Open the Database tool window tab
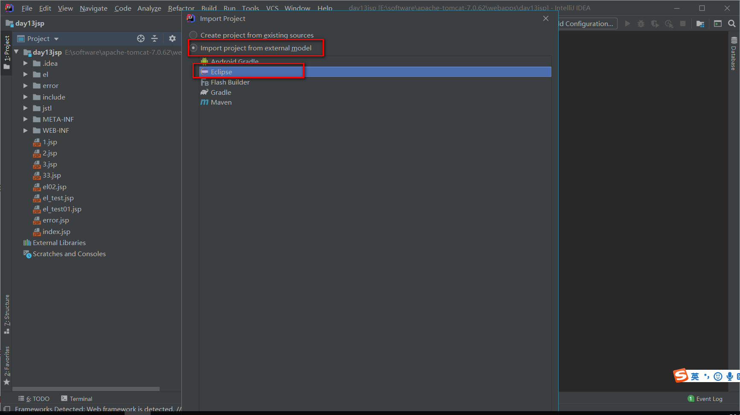Image resolution: width=740 pixels, height=415 pixels. pos(734,54)
